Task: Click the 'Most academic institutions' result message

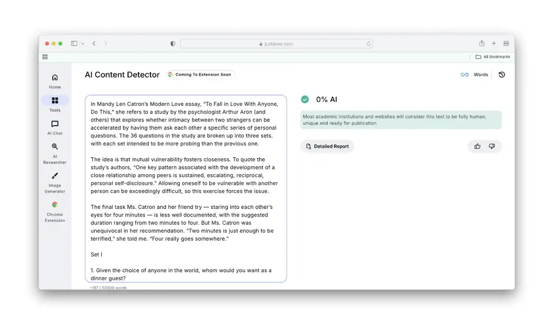Action: [401, 119]
